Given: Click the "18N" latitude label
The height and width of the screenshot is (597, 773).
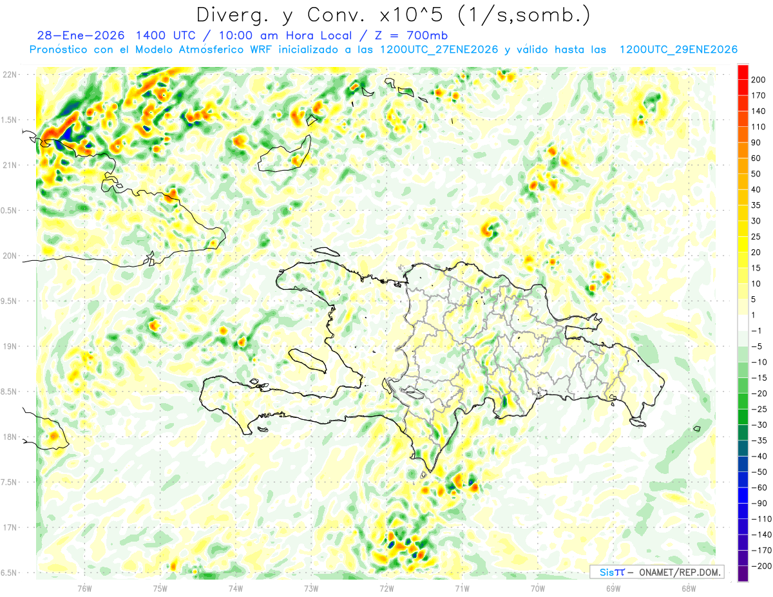Looking at the screenshot, I should click(x=10, y=437).
